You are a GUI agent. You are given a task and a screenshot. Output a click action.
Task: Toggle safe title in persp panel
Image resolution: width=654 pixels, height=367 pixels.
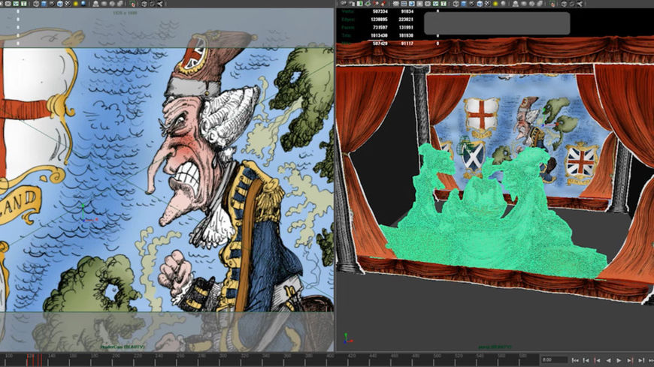coord(444,3)
